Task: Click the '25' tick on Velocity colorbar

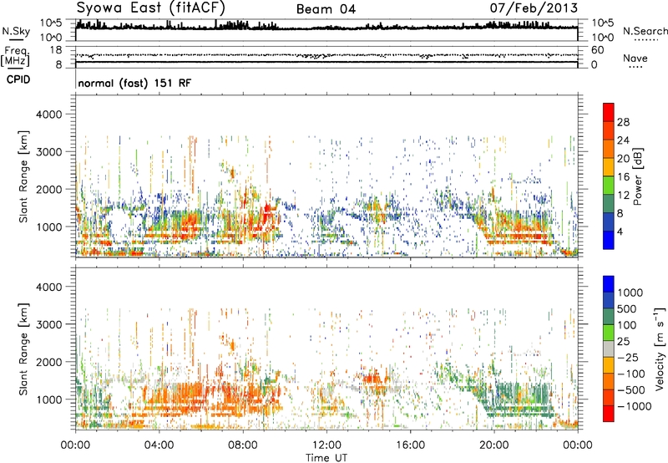Action: click(624, 341)
